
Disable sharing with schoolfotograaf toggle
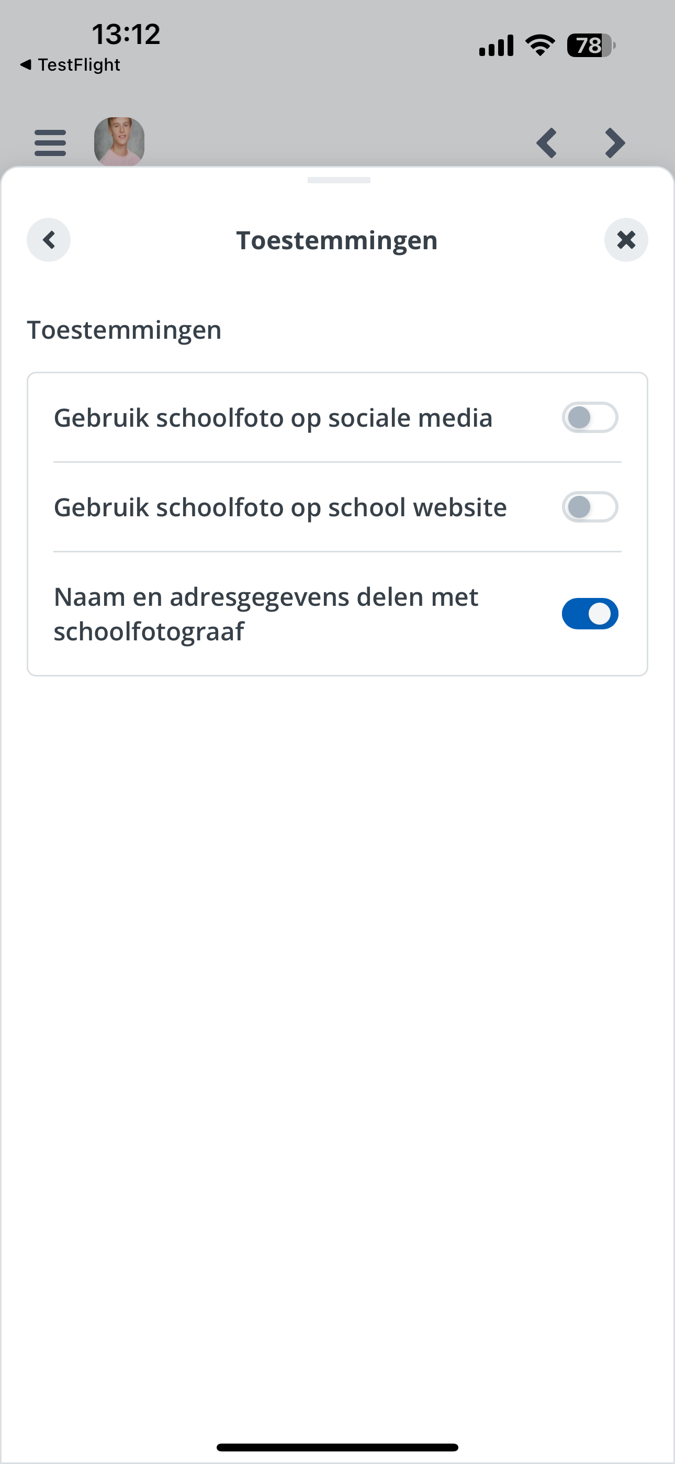coord(590,614)
